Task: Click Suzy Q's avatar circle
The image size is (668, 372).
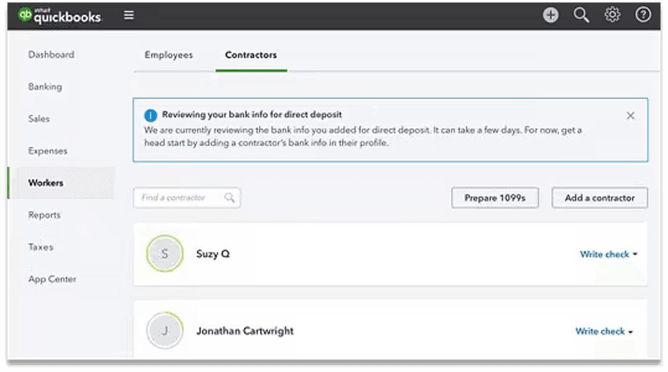Action: [165, 254]
